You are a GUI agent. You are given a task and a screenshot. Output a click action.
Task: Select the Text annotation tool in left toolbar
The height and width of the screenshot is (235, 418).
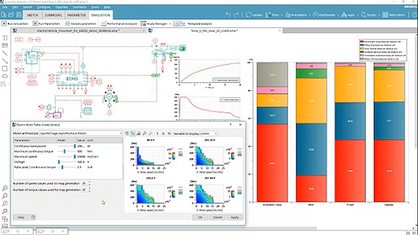4,37
